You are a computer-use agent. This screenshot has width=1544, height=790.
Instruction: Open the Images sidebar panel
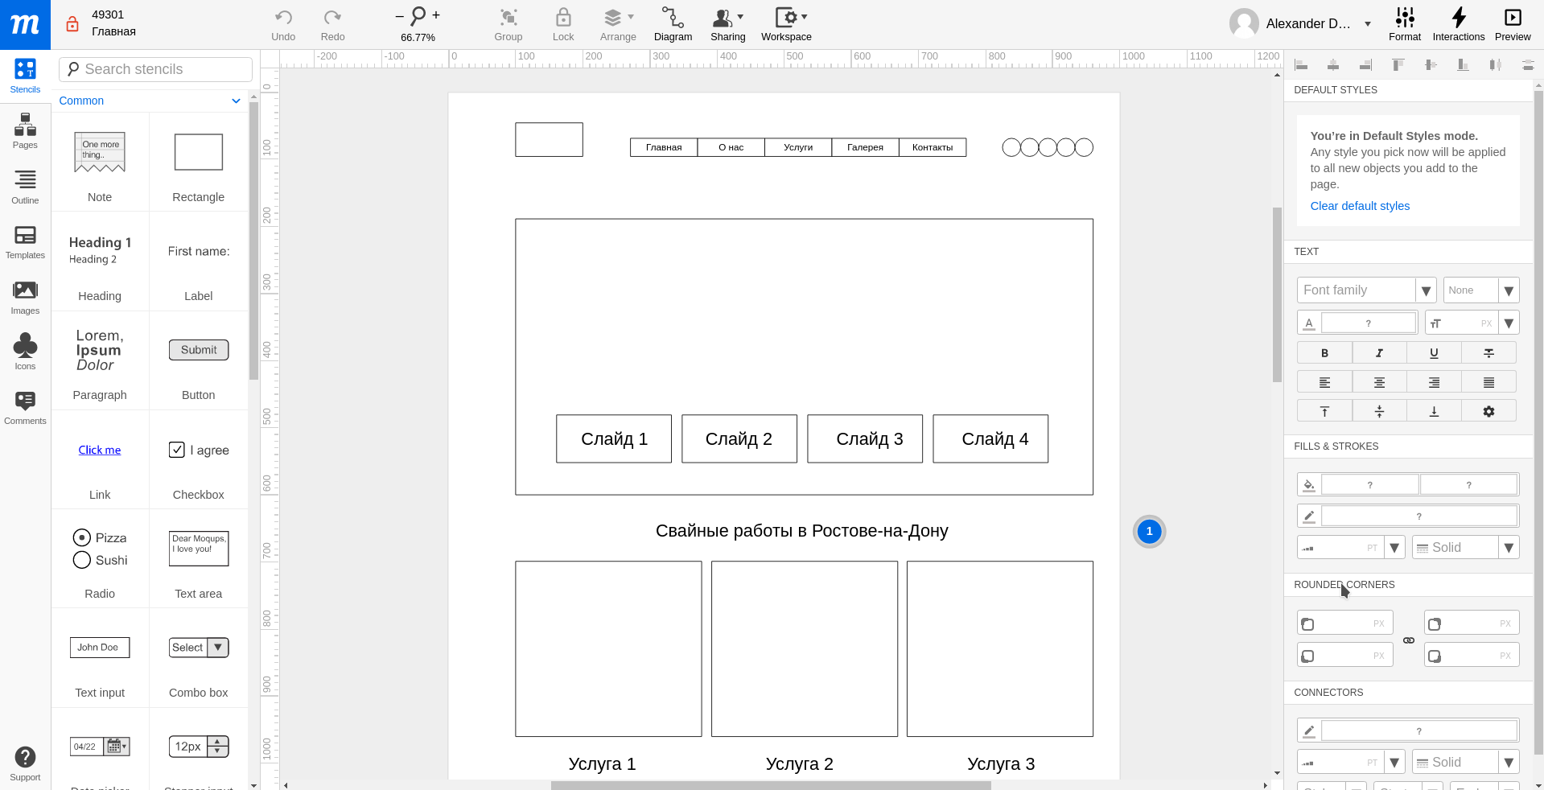(x=25, y=298)
